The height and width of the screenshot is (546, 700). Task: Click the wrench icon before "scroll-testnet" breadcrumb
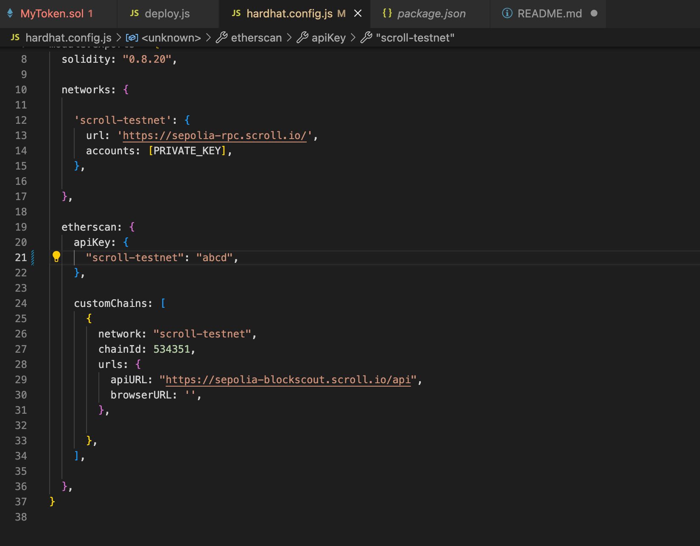[367, 38]
